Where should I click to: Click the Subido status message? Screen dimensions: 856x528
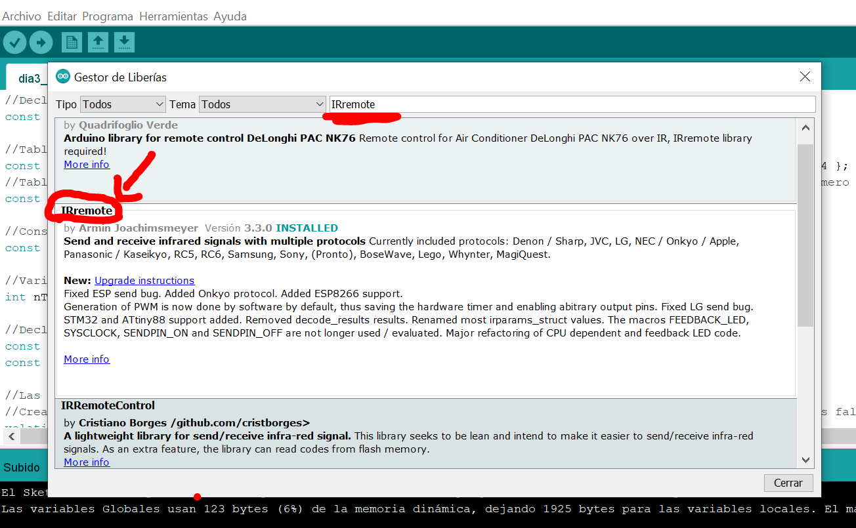22,468
